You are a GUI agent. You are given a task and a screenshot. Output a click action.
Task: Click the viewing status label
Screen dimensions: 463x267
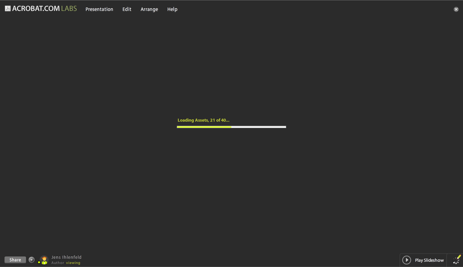[x=73, y=262]
